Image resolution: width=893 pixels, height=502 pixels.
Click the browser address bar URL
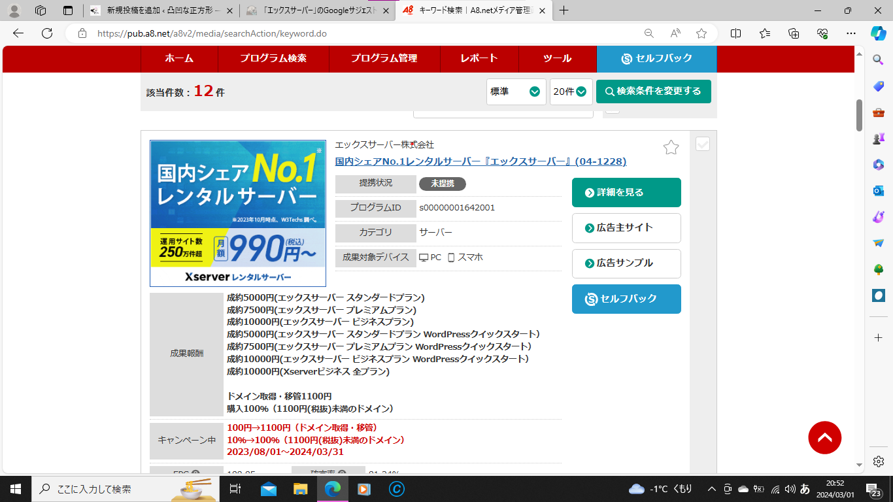point(212,33)
